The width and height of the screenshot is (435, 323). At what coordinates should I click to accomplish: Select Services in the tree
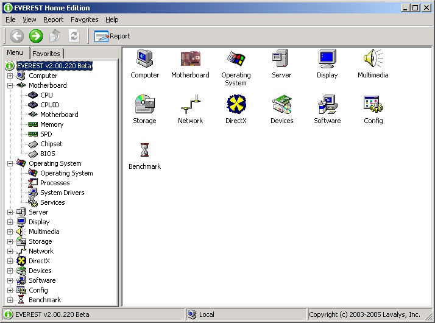(52, 202)
